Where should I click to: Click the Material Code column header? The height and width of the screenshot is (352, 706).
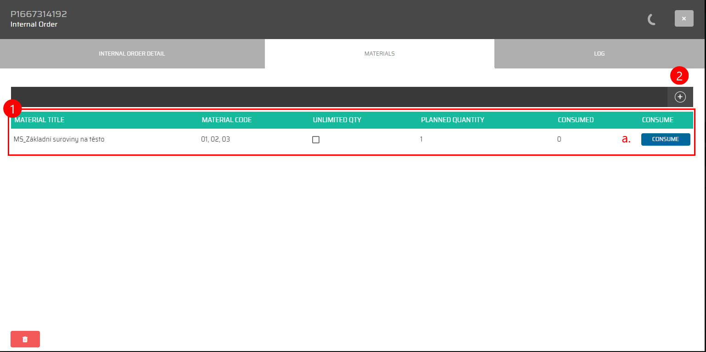pyautogui.click(x=227, y=120)
